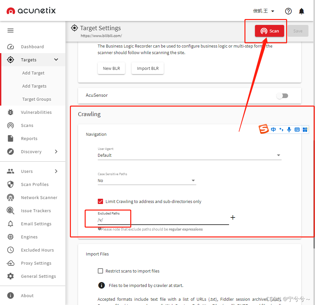Collapse the Targets menu chevron

click(x=56, y=60)
